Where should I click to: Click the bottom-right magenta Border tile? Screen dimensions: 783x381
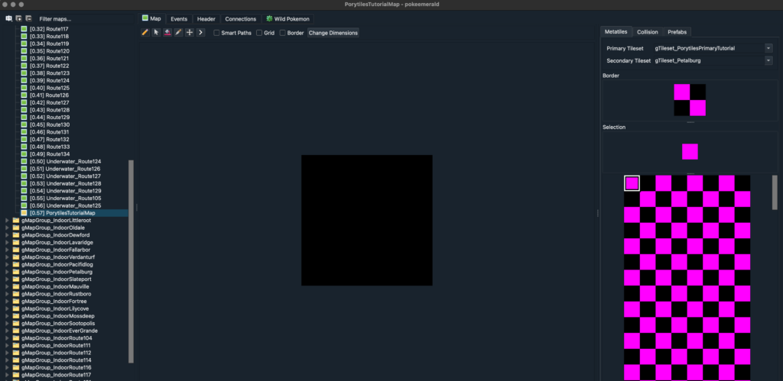click(697, 108)
